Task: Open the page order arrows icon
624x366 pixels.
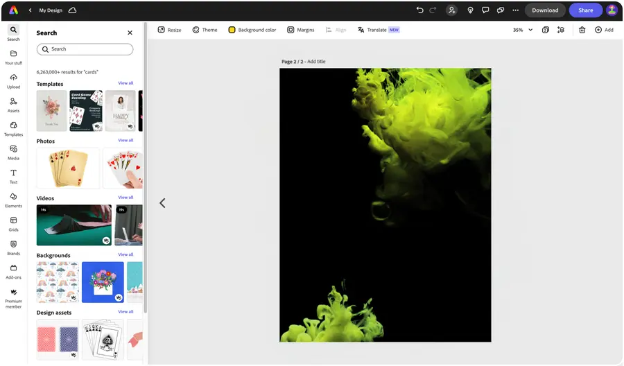Action: click(x=561, y=30)
